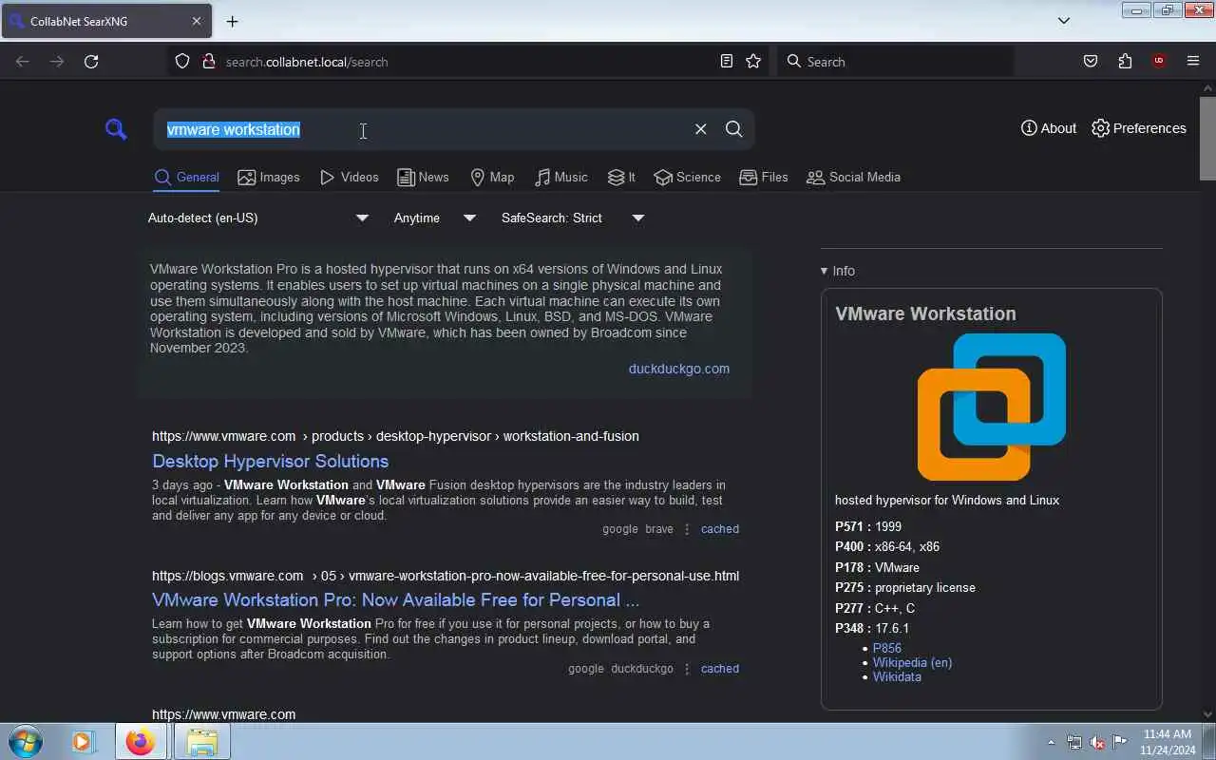Open clock showing 11:44 AM
Image resolution: width=1216 pixels, height=760 pixels.
[x=1168, y=742]
